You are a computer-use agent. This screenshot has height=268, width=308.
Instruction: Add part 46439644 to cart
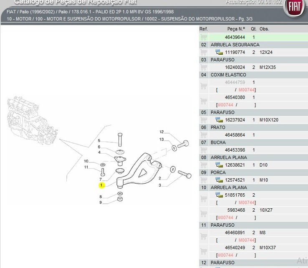pyautogui.click(x=204, y=37)
